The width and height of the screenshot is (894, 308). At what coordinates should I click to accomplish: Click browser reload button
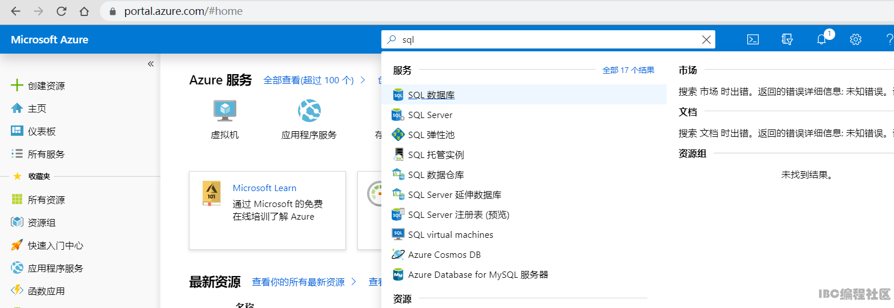[x=61, y=11]
